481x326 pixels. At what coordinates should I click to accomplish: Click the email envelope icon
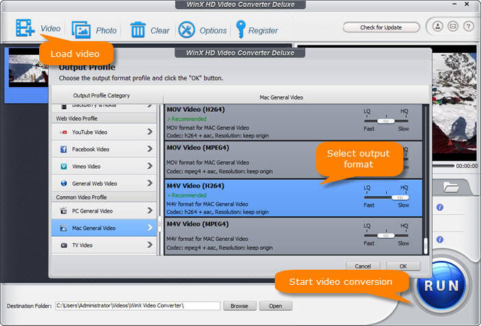pos(453,26)
